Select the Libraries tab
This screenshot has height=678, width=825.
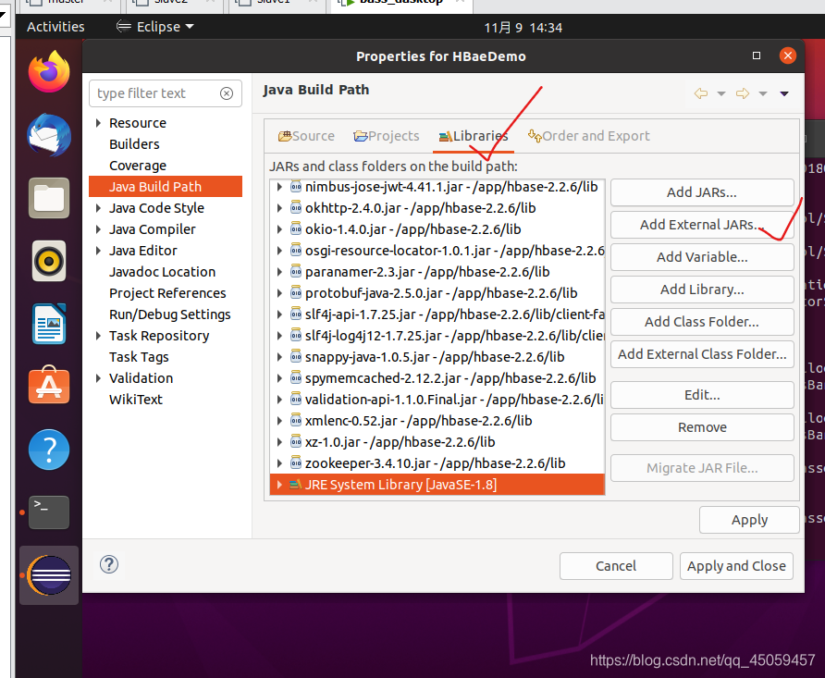(473, 136)
